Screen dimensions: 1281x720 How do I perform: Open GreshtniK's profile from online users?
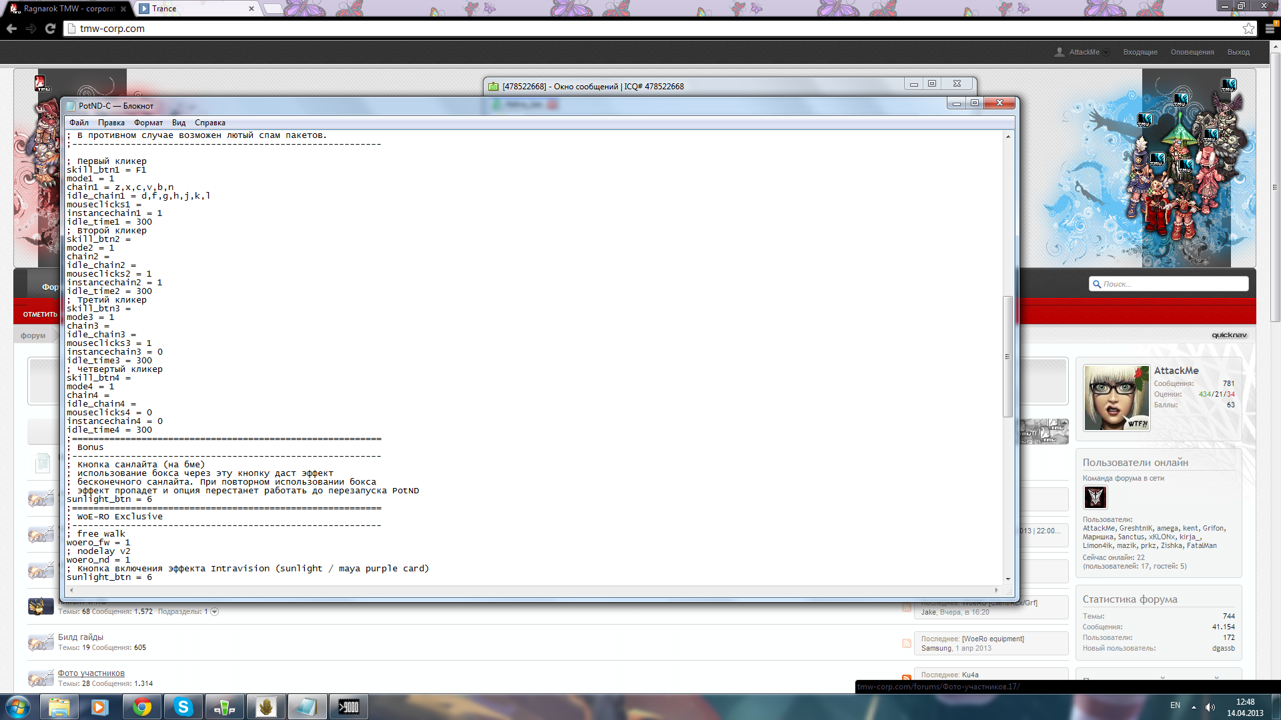click(x=1135, y=528)
